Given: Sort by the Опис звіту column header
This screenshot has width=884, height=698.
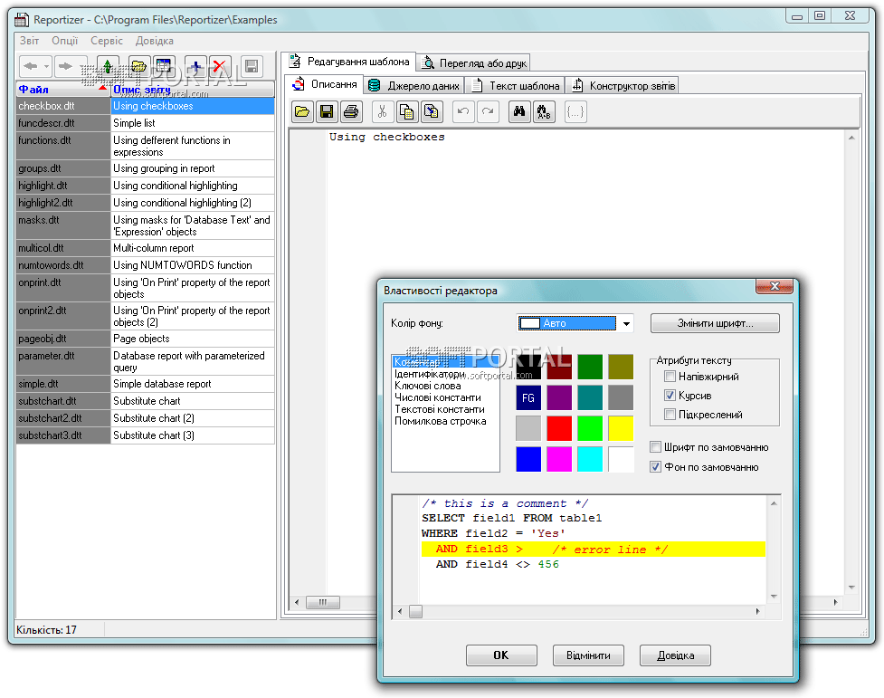Looking at the screenshot, I should coord(192,89).
